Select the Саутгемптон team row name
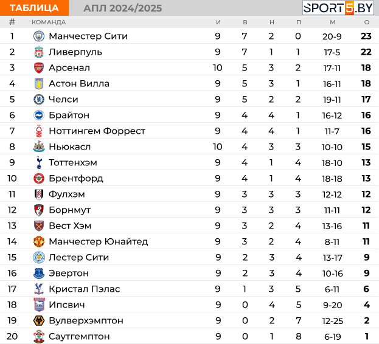 click(x=79, y=336)
